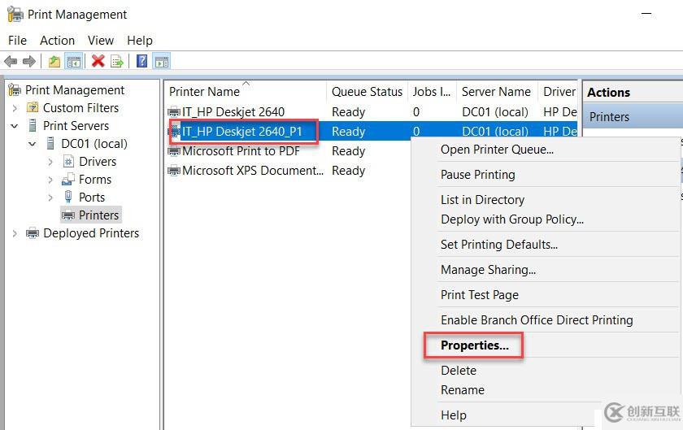
Task: Sort by Jobs column header
Action: pyautogui.click(x=432, y=92)
